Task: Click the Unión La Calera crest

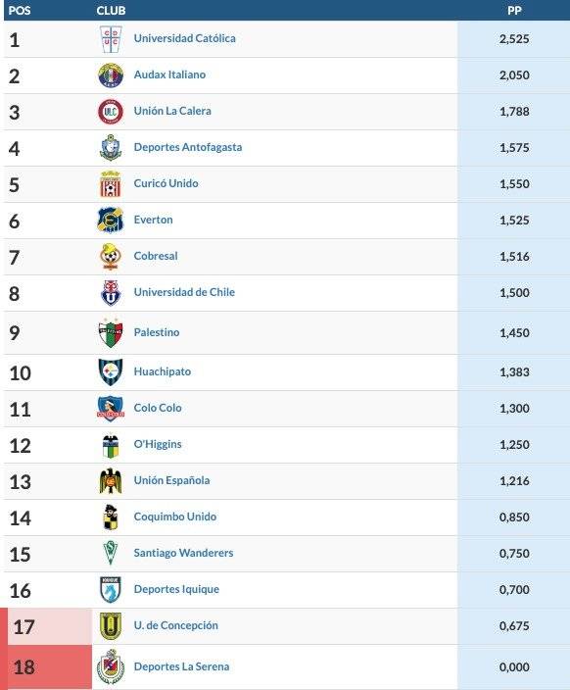Action: (x=111, y=112)
